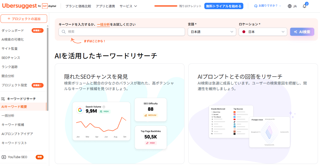Click the Top Page Backlinks 50,5K card

click(x=151, y=137)
